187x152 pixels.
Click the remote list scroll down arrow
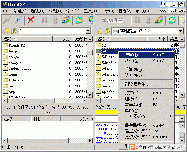coord(90,95)
